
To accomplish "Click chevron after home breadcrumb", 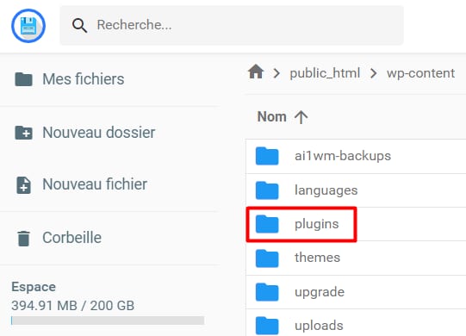I will tap(276, 73).
